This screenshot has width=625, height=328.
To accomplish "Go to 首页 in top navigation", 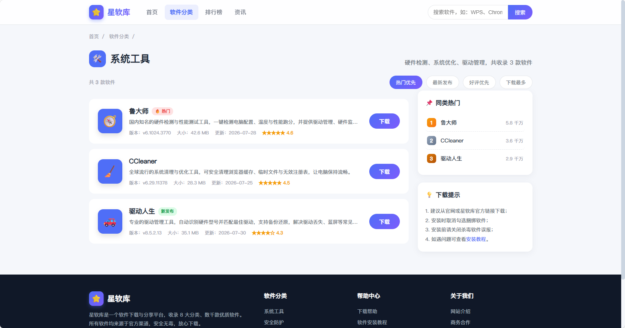I will tap(152, 12).
